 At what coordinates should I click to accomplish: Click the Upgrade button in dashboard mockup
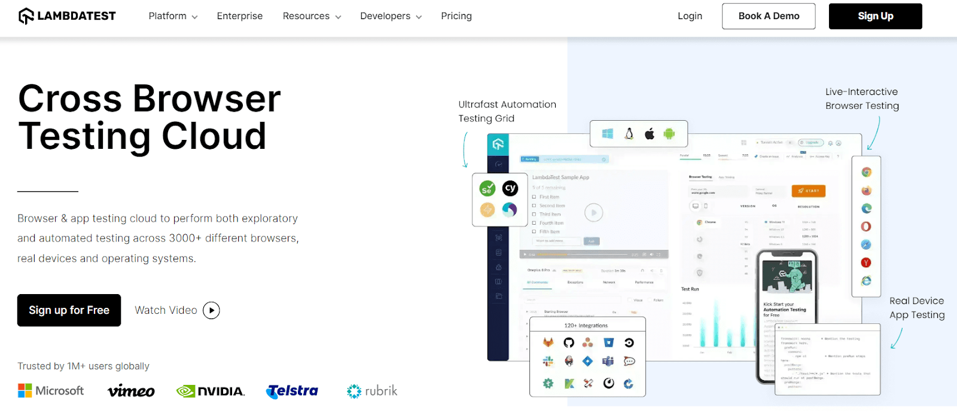pyautogui.click(x=811, y=143)
